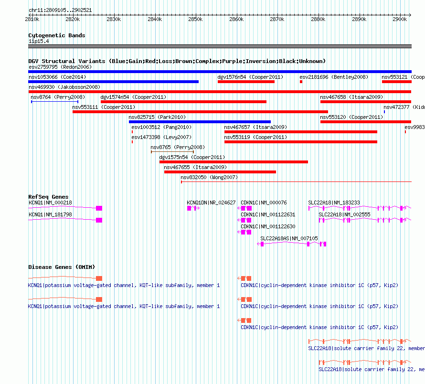Click the RefSeq Genes track title
The height and width of the screenshot is (384, 425).
[48, 197]
